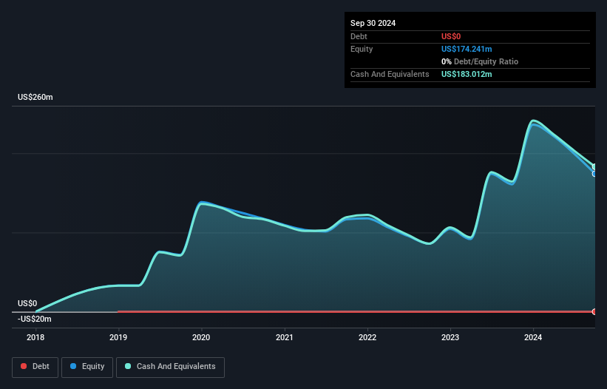Click the 2023 x-axis label
The image size is (607, 389).
pyautogui.click(x=450, y=337)
